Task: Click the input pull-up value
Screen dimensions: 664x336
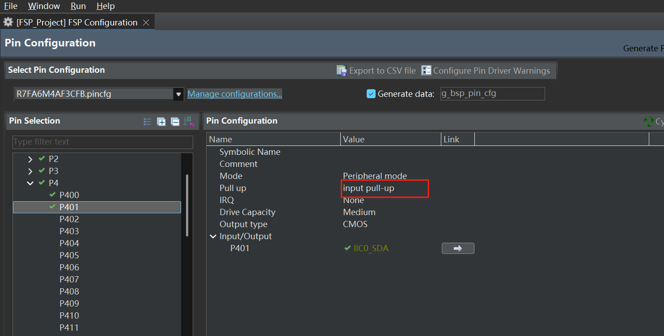Action: click(368, 188)
